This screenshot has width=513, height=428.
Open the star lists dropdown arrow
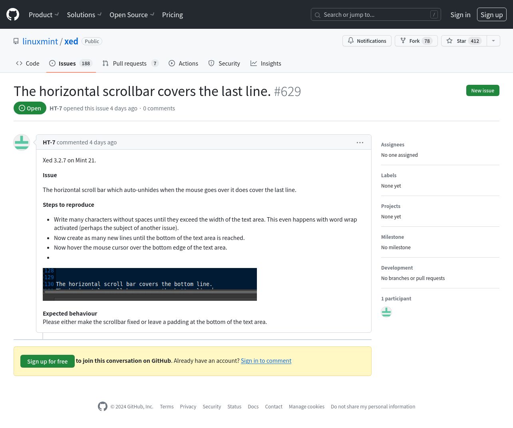[493, 41]
